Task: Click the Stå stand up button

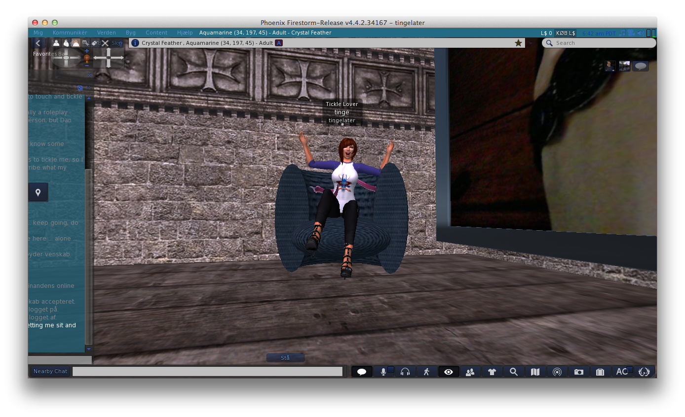Action: coord(285,358)
